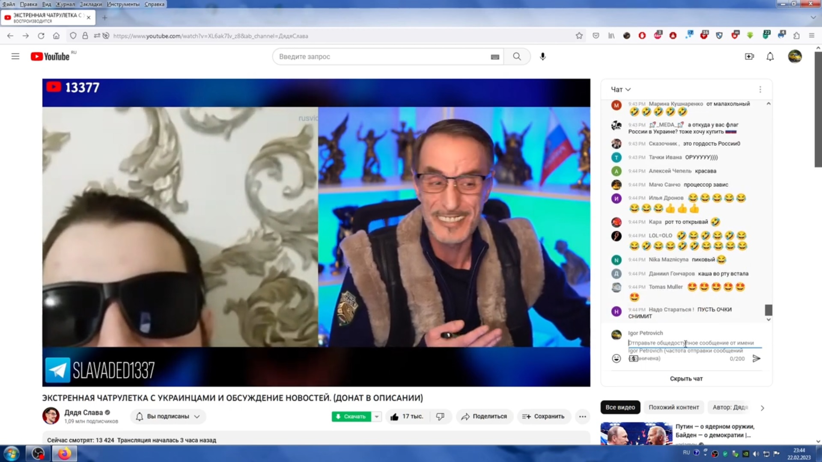Open the chat emoji picker
This screenshot has height=462, width=822.
point(616,358)
